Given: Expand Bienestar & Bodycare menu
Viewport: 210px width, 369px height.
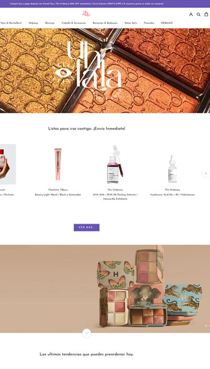Looking at the screenshot, I should (105, 23).
